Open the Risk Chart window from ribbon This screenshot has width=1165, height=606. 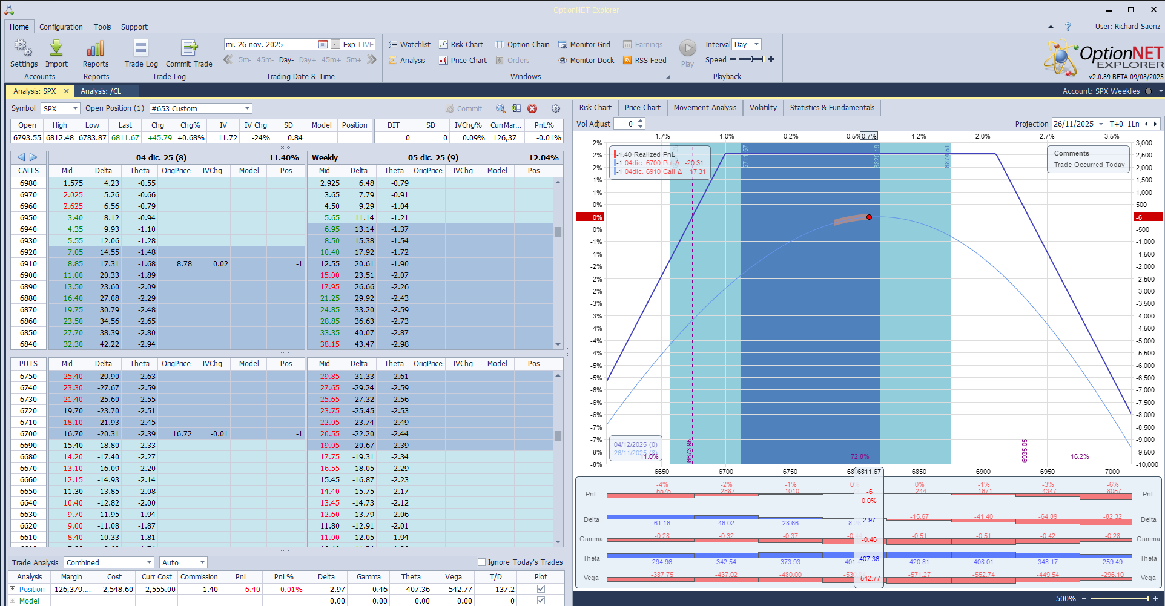tap(461, 44)
